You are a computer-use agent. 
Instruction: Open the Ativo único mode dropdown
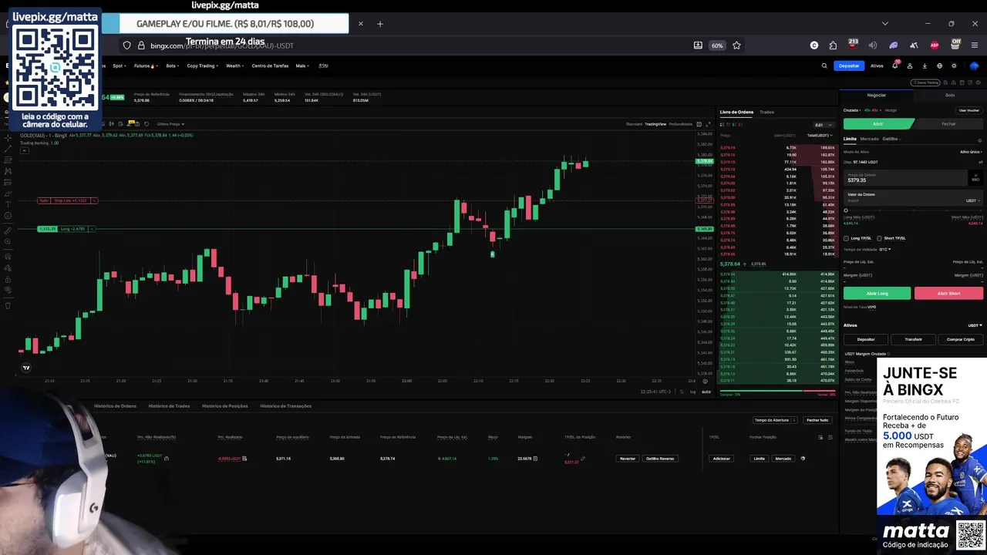click(x=971, y=152)
